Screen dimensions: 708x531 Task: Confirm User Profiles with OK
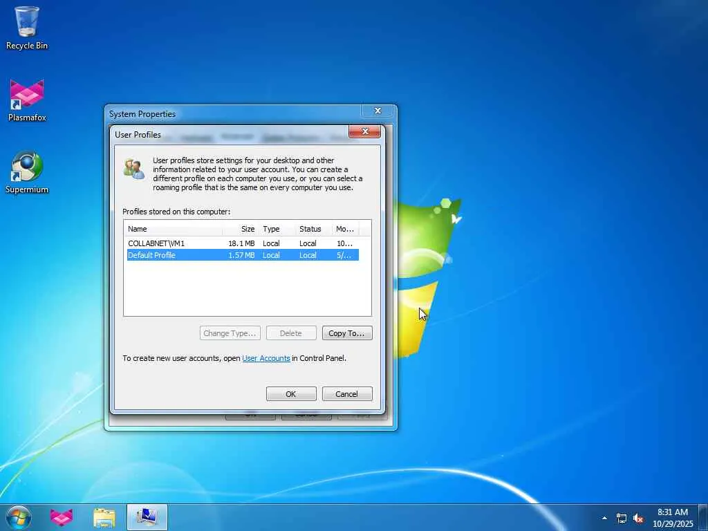tap(291, 393)
